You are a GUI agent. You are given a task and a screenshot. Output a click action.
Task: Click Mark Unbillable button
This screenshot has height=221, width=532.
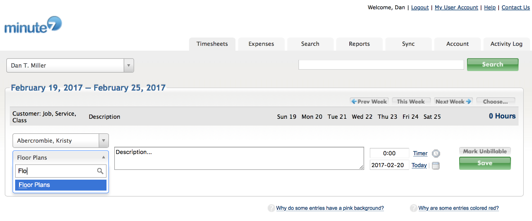pos(485,151)
